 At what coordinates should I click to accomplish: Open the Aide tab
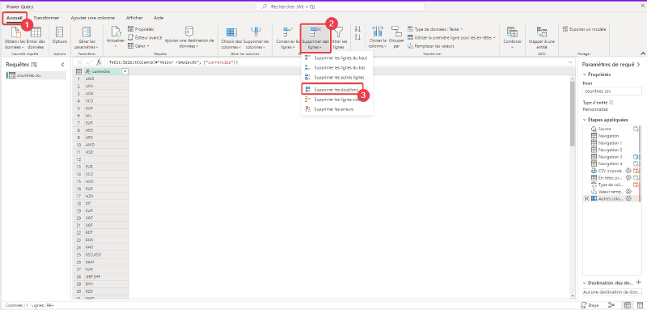(x=159, y=18)
